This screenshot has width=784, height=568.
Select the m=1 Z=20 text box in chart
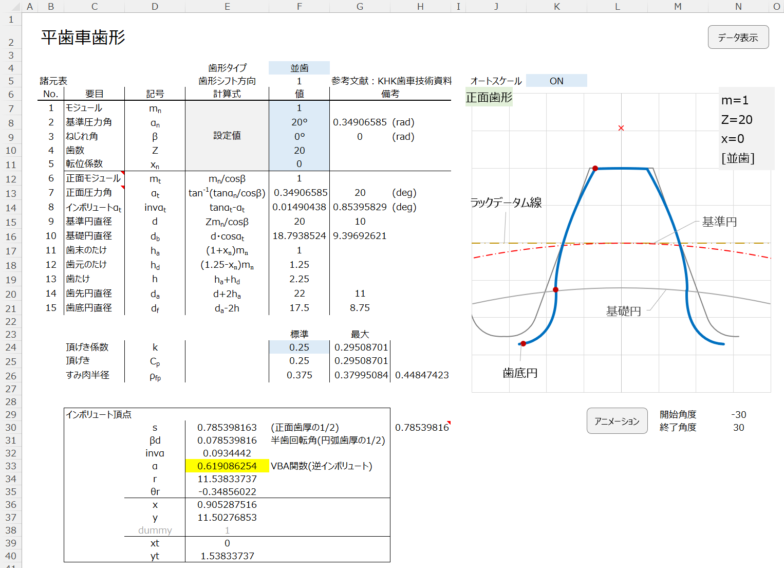pyautogui.click(x=746, y=129)
